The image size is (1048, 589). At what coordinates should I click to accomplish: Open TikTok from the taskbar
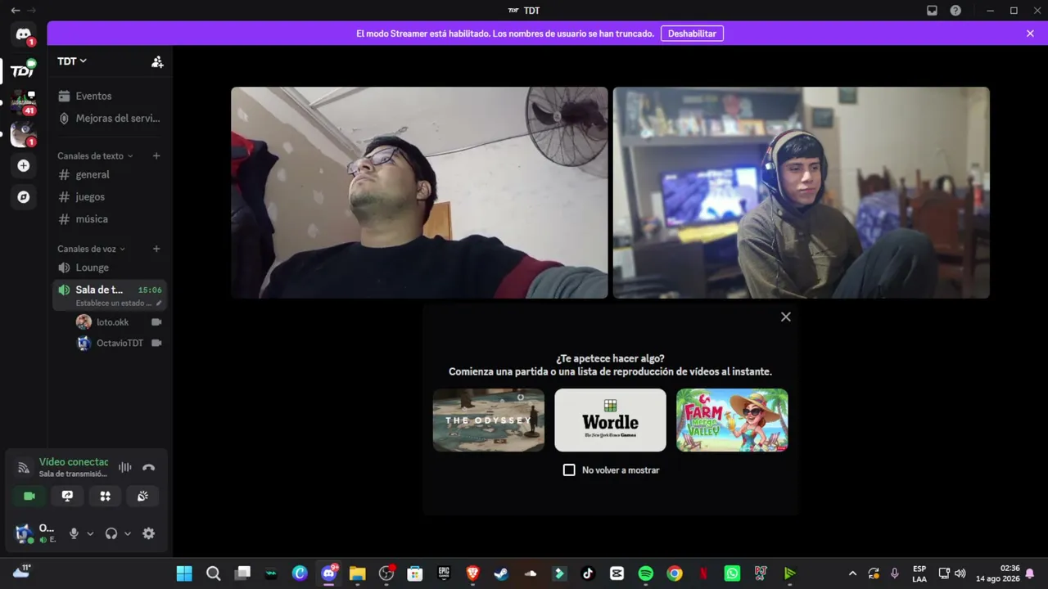(x=588, y=573)
